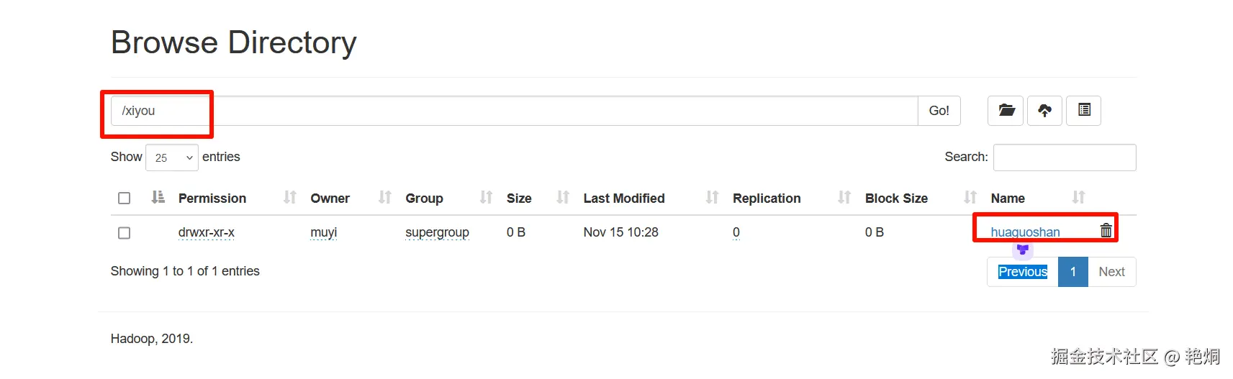This screenshot has width=1233, height=379.
Task: Sort by Owner column sort icon
Action: [385, 198]
